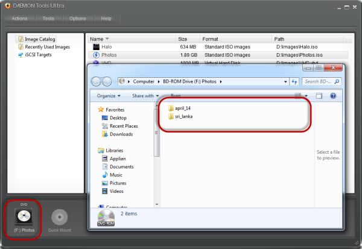The width and height of the screenshot is (362, 249).
Task: Open the april_14 folder
Action: 179,108
